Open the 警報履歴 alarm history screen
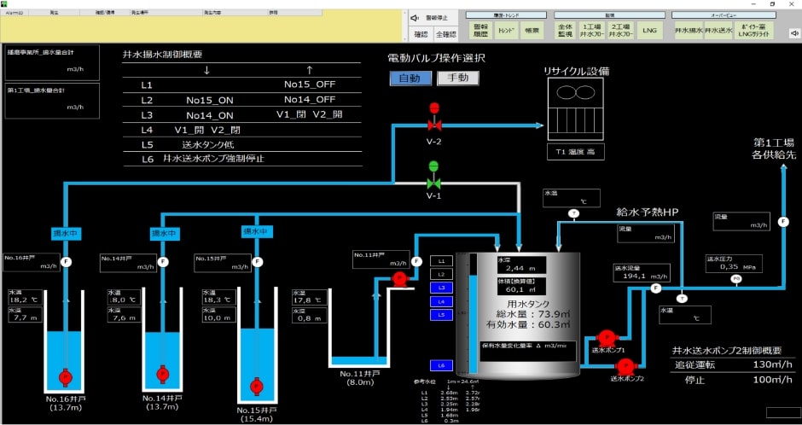Viewport: 802px width, 425px height. point(481,30)
